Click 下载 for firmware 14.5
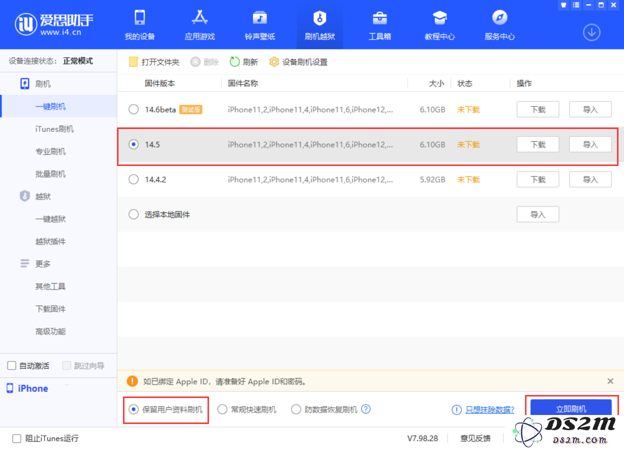 [x=537, y=144]
